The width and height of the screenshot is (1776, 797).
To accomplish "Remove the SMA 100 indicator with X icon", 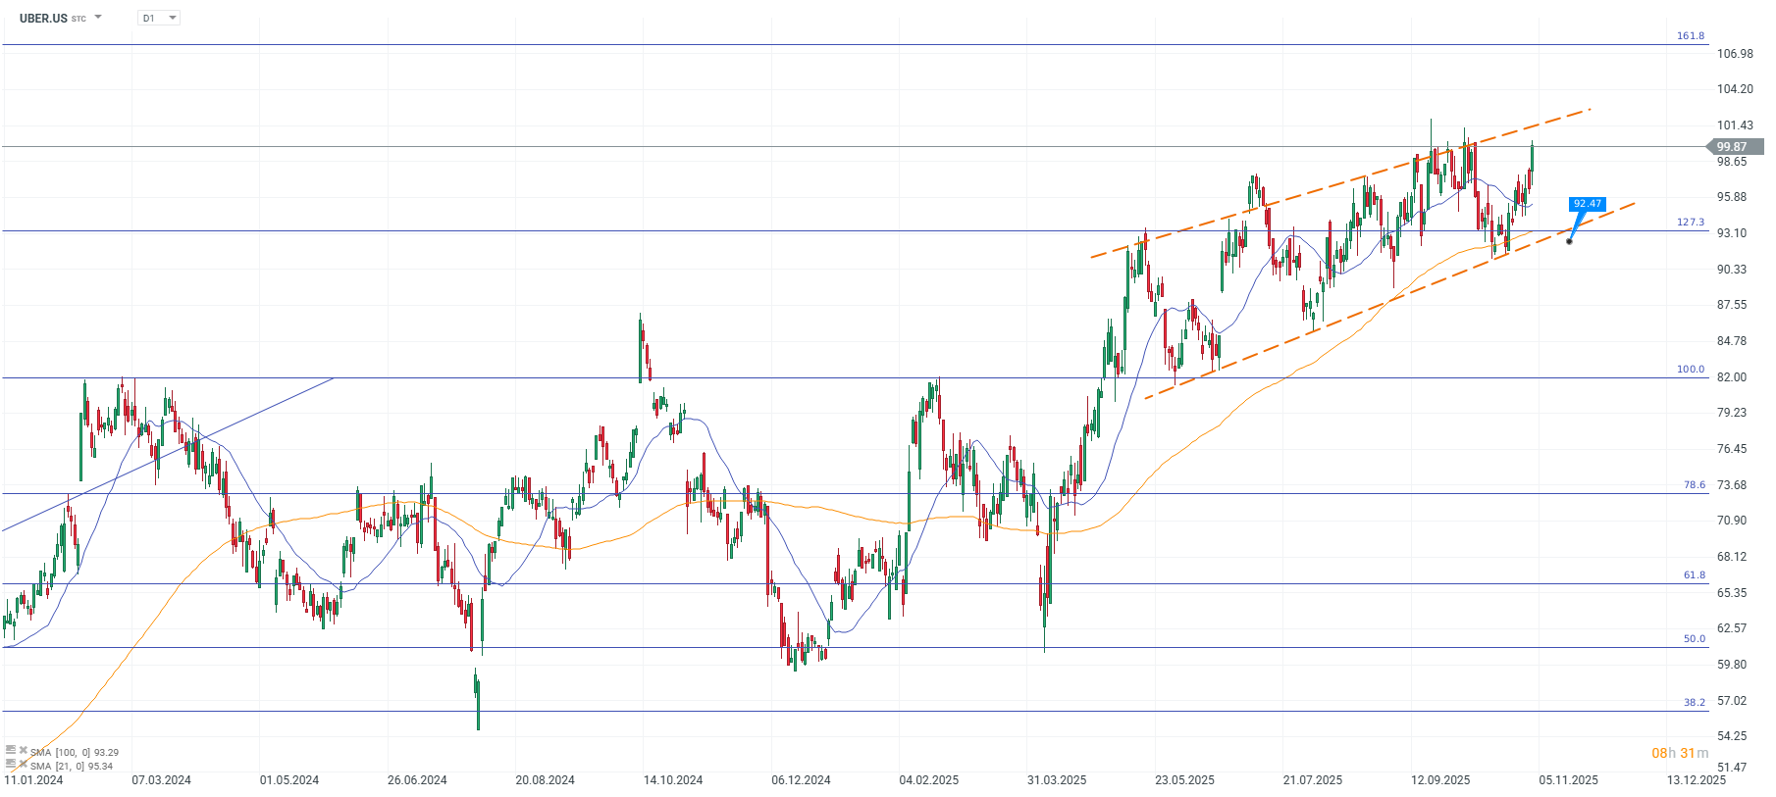I will click(x=23, y=750).
